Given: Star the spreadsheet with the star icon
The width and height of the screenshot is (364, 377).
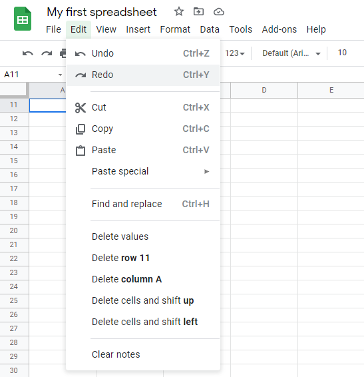Looking at the screenshot, I should tap(179, 11).
